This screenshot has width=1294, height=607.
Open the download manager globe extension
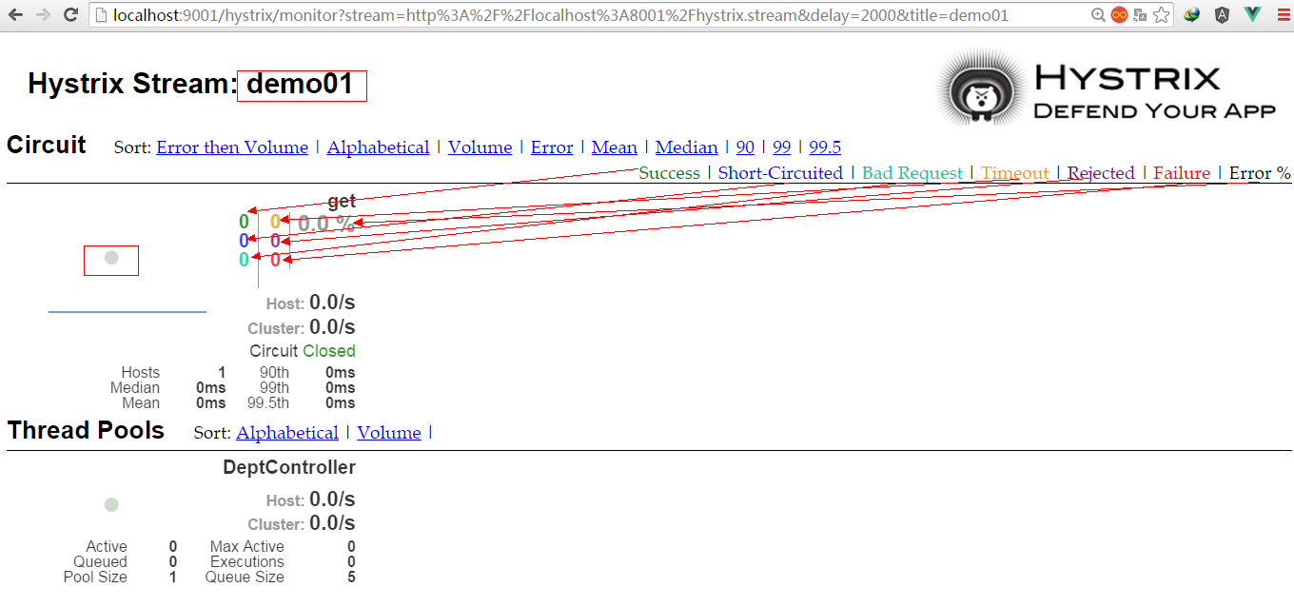(1192, 15)
